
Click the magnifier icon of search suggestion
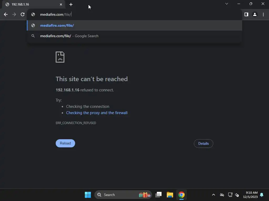tap(33, 36)
